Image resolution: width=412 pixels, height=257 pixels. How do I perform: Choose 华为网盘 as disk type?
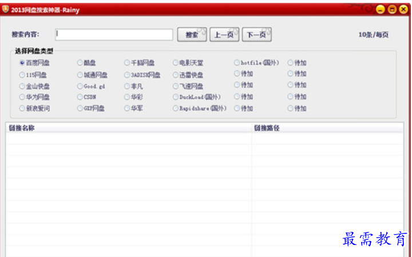34,97
